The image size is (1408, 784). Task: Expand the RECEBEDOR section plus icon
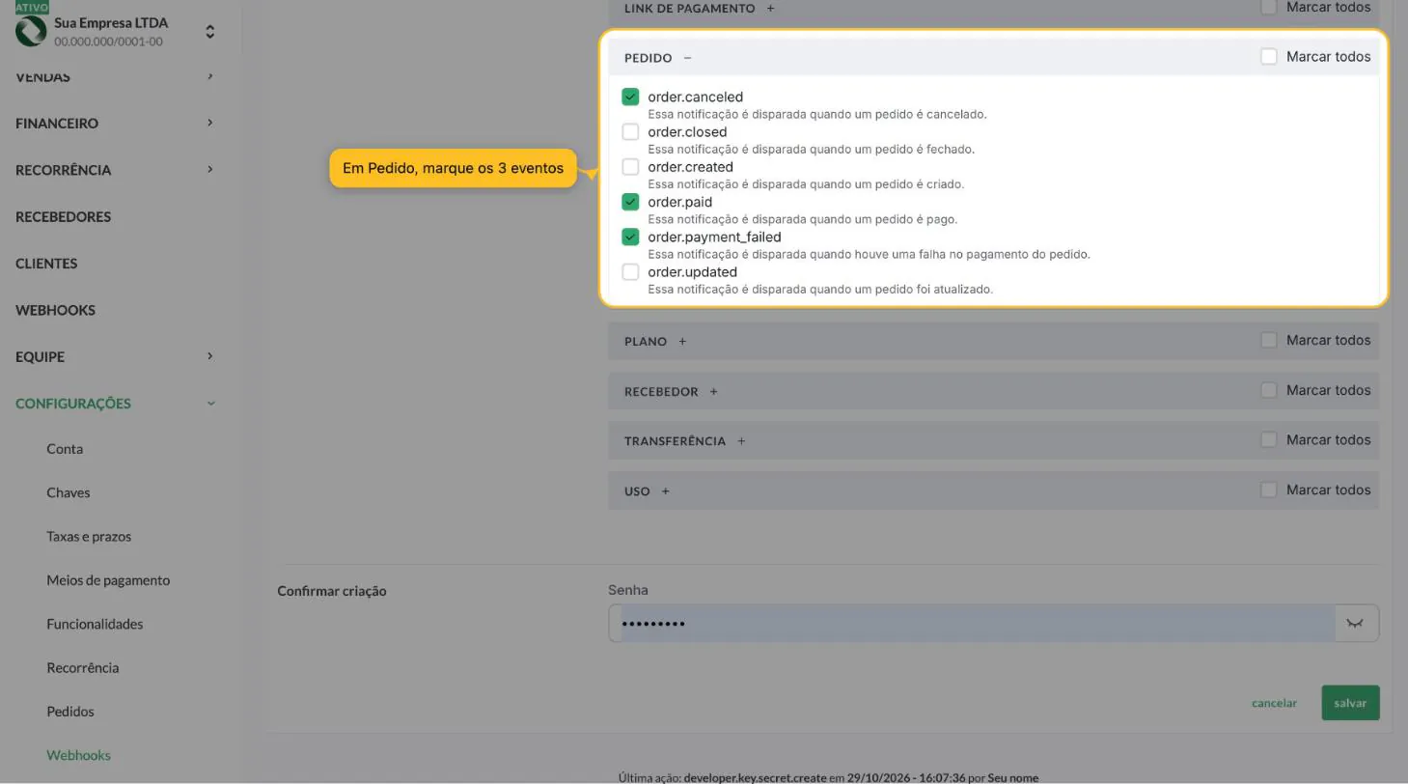point(713,392)
